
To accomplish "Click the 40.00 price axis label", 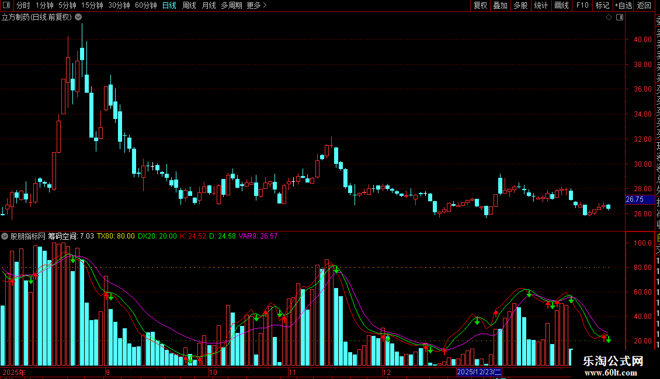I will 642,40.
